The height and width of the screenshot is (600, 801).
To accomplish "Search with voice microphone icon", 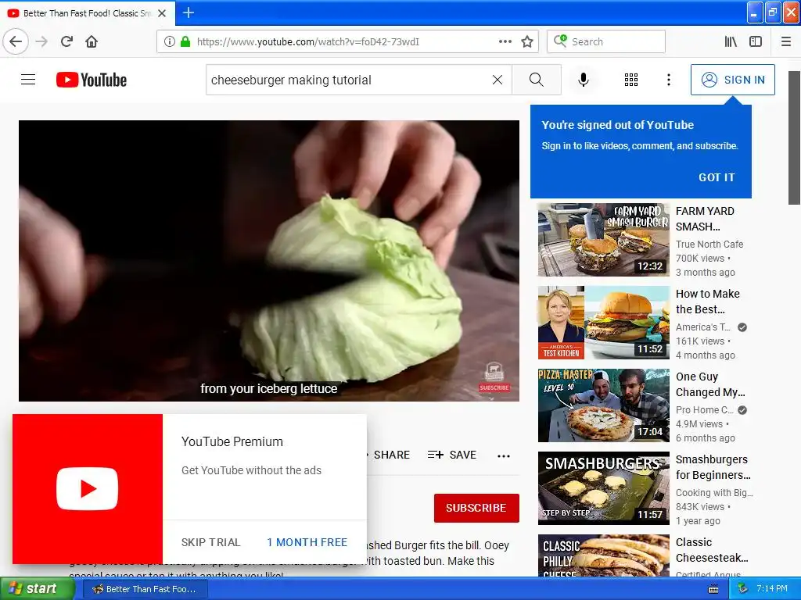I will [584, 80].
